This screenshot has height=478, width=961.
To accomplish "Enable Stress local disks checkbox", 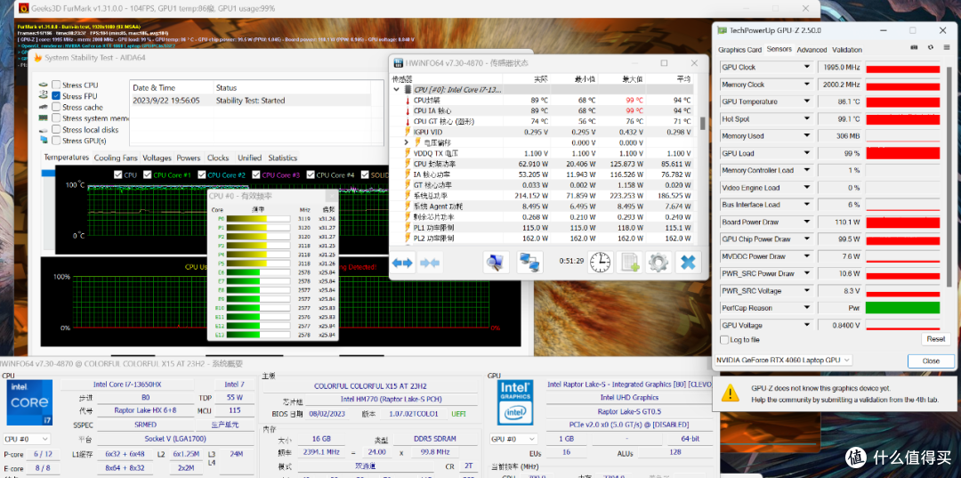I will pos(56,129).
